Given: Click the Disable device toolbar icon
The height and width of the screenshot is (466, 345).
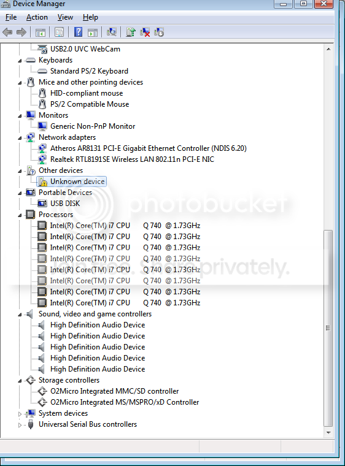Looking at the screenshot, I should [159, 32].
